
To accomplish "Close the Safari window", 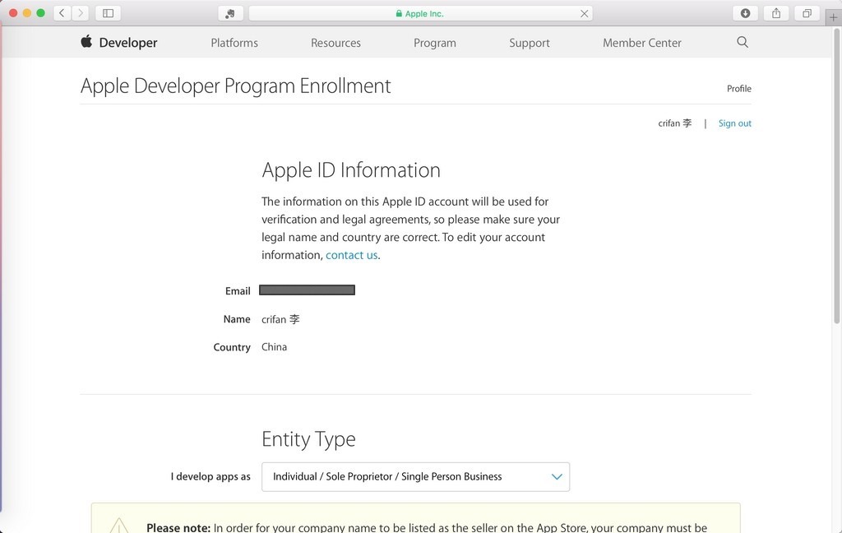I will pos(13,13).
